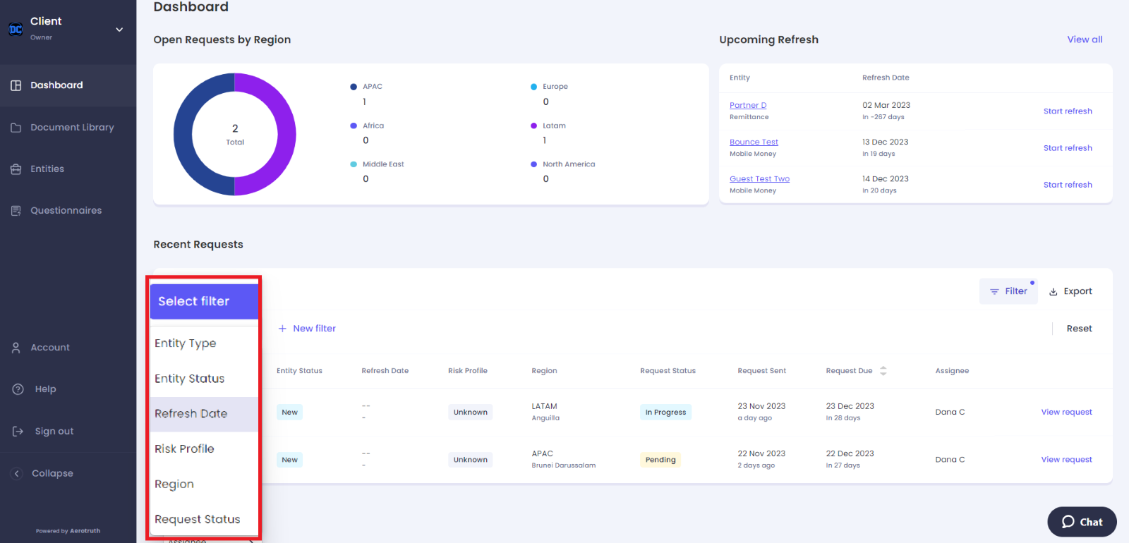Export the recent requests table
The width and height of the screenshot is (1129, 543).
coord(1070,291)
